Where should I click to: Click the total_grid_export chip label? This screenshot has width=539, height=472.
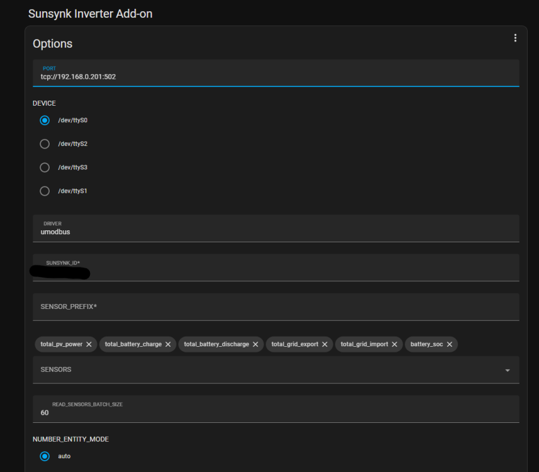294,344
